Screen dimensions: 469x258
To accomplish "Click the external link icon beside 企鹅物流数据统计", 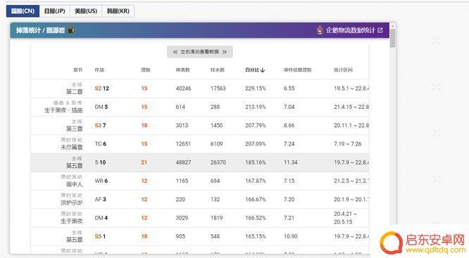I will pyautogui.click(x=380, y=30).
